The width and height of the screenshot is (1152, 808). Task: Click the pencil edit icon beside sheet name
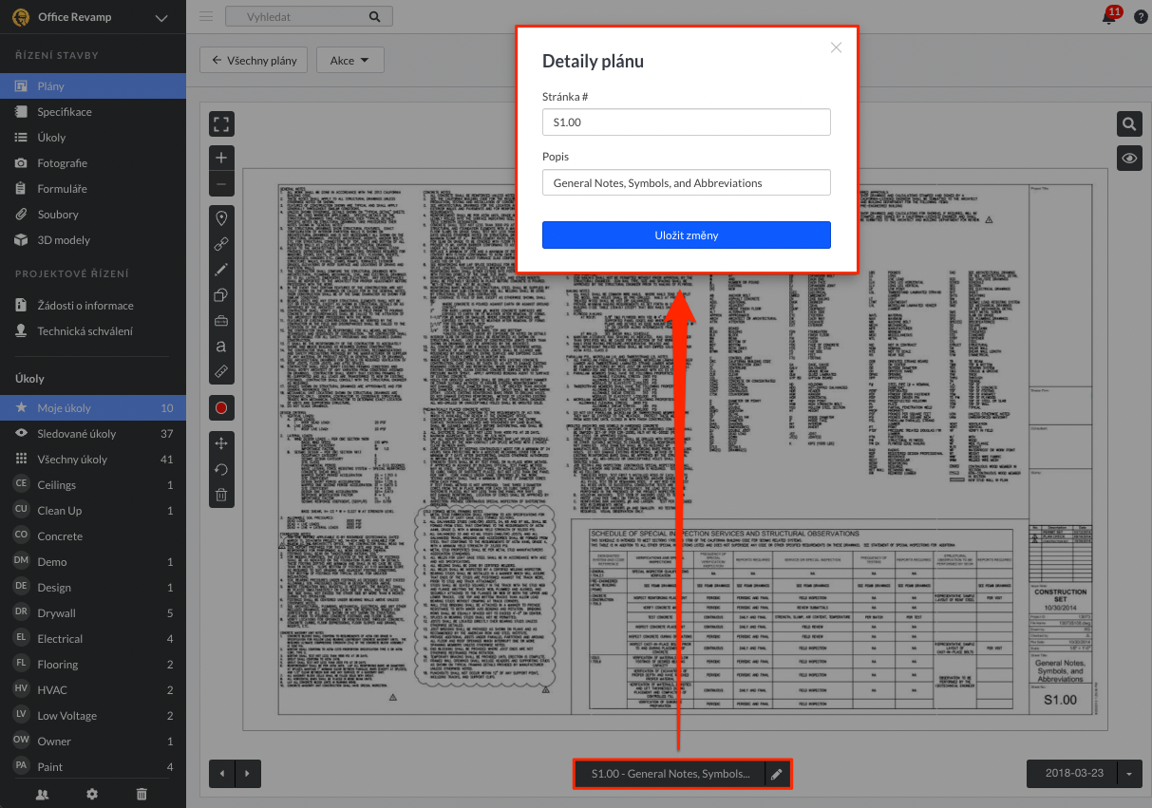click(x=777, y=774)
